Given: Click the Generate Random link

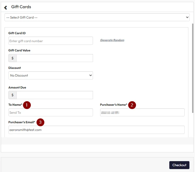Looking at the screenshot, I should click(x=112, y=40).
